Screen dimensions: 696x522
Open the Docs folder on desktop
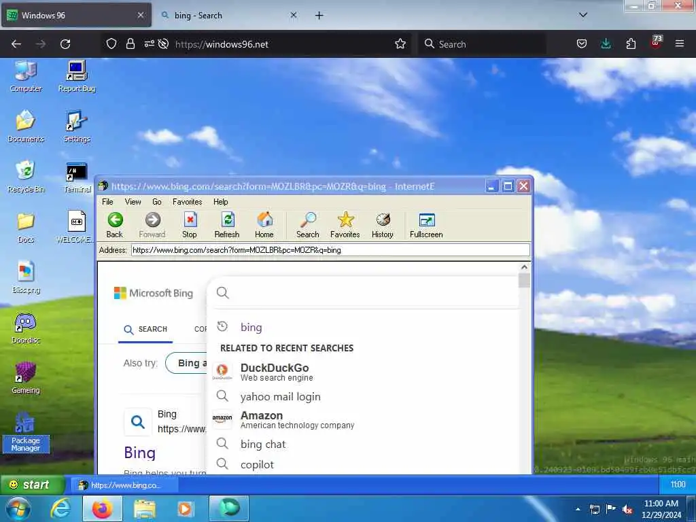[x=26, y=227]
